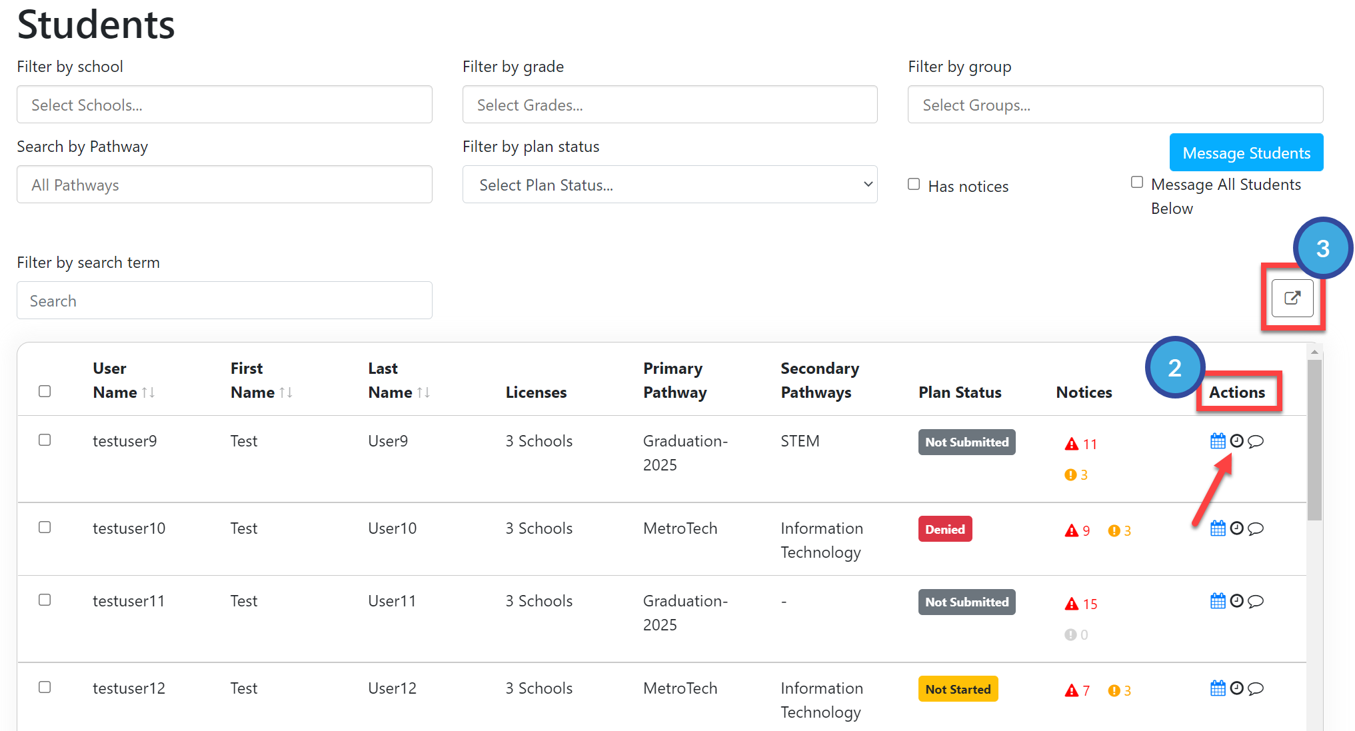Open the Select Grades filter dropdown

pyautogui.click(x=670, y=105)
